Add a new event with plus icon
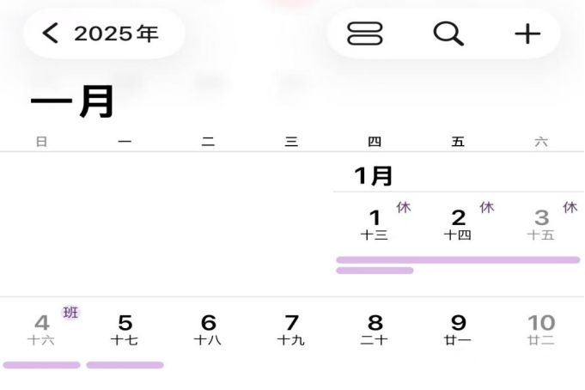The width and height of the screenshot is (585, 390). coord(527,34)
